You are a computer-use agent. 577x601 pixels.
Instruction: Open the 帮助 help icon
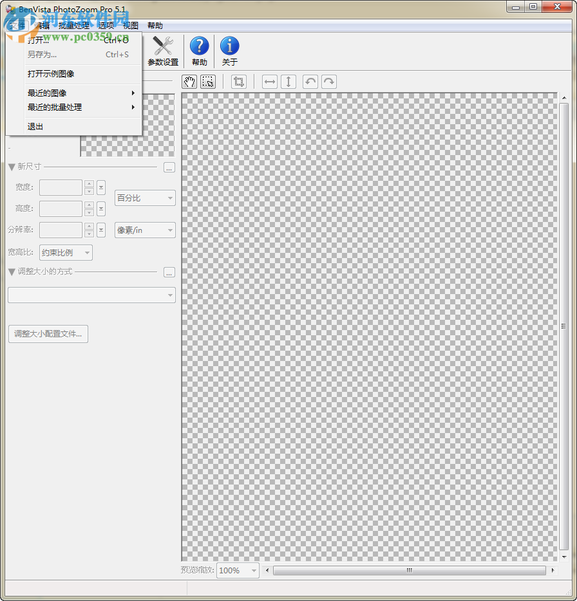point(199,50)
